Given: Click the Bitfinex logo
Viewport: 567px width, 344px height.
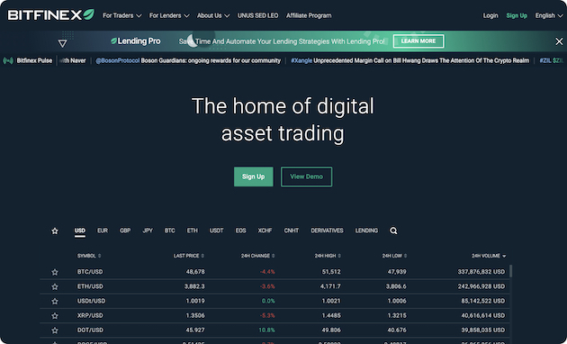Looking at the screenshot, I should [51, 14].
